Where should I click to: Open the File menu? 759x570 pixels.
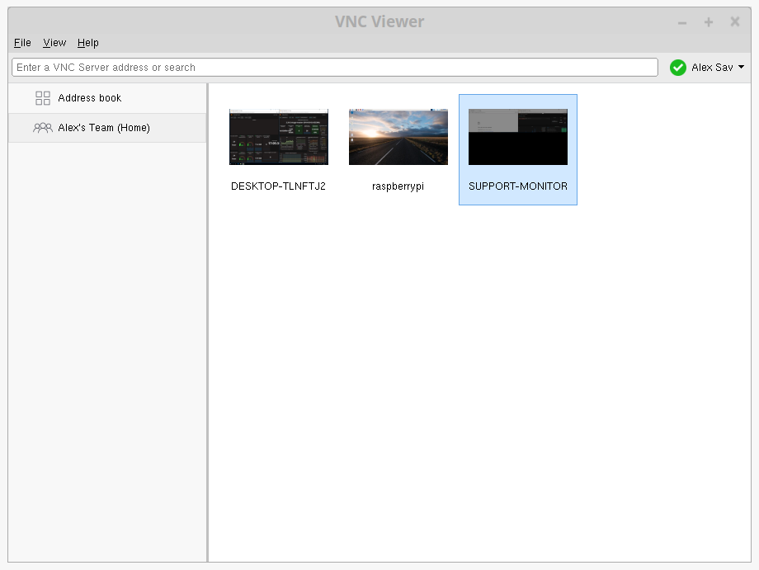(22, 43)
